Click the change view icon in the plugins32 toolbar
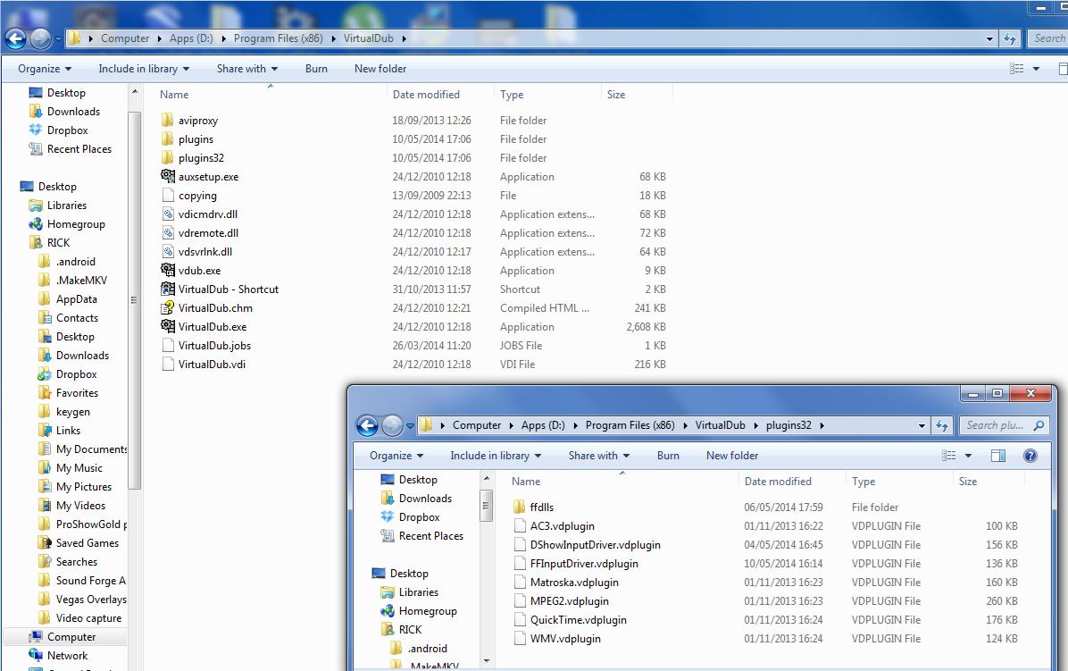1068x671 pixels. (x=949, y=456)
